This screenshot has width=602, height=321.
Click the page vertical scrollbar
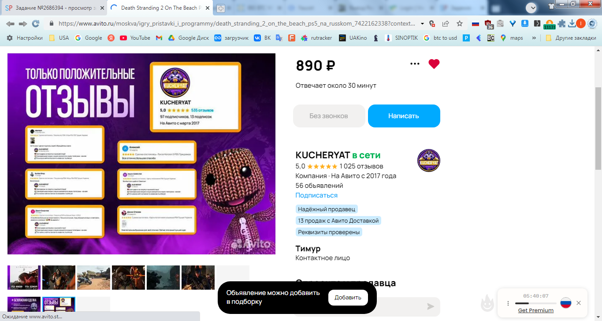[598, 128]
